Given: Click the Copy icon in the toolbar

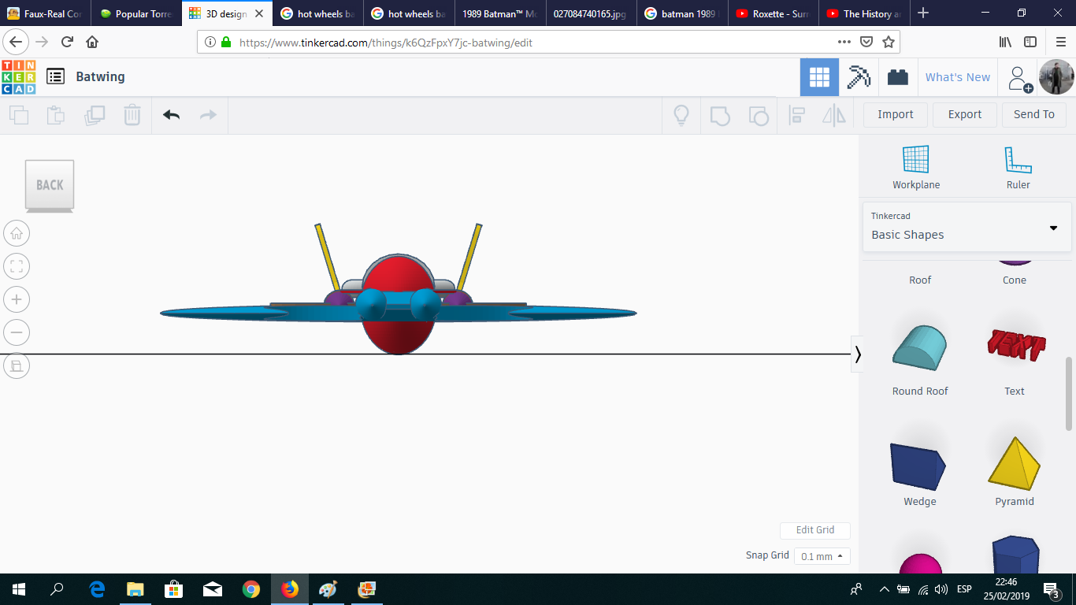Looking at the screenshot, I should (19, 115).
